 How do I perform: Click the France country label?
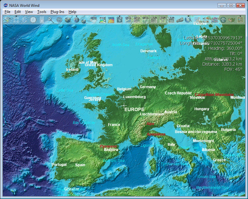point(114,125)
